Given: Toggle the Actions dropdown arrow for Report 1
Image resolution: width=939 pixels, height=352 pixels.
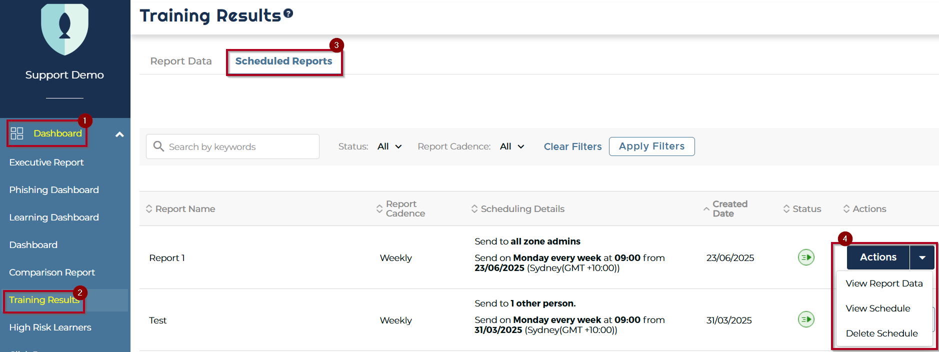Looking at the screenshot, I should pos(922,257).
